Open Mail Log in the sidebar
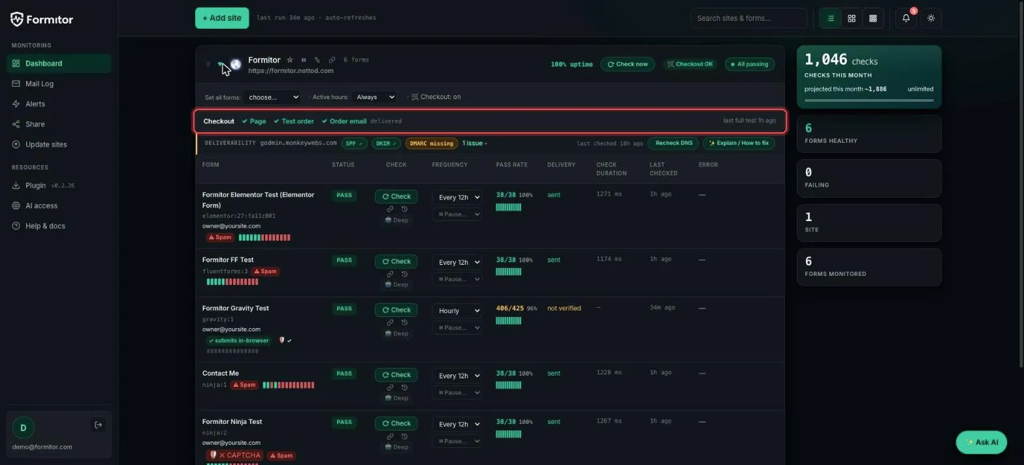The height and width of the screenshot is (465, 1024). coord(59,84)
